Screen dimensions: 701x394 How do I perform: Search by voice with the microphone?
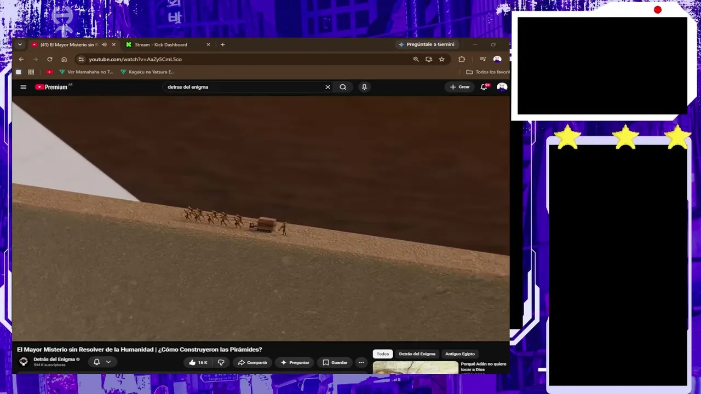364,87
